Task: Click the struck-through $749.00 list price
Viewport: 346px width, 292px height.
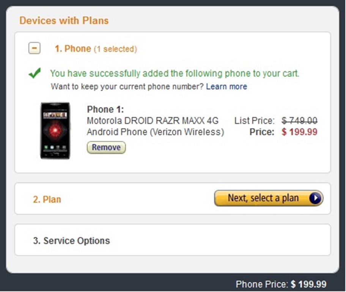Action: tap(299, 121)
